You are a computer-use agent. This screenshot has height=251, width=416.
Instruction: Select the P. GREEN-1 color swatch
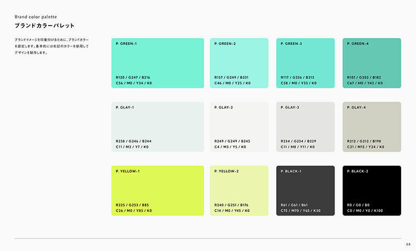pyautogui.click(x=158, y=63)
